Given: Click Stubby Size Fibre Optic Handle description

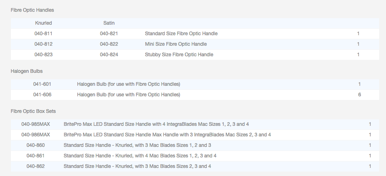Looking at the screenshot, I should point(179,55).
